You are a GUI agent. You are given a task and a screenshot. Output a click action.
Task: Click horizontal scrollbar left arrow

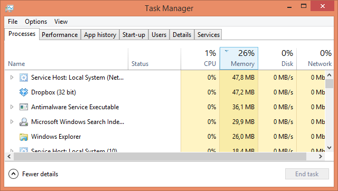pos(9,156)
